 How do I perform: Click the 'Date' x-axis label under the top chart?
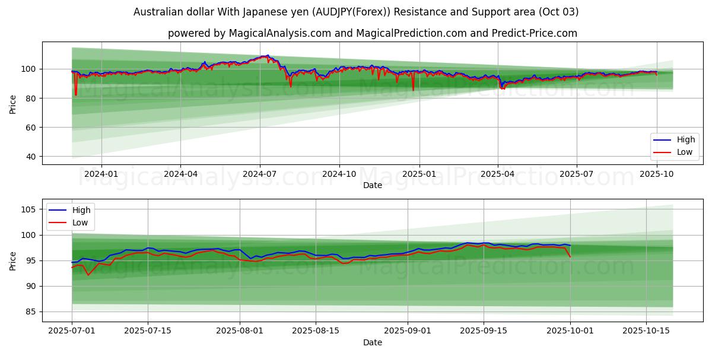[372, 185]
